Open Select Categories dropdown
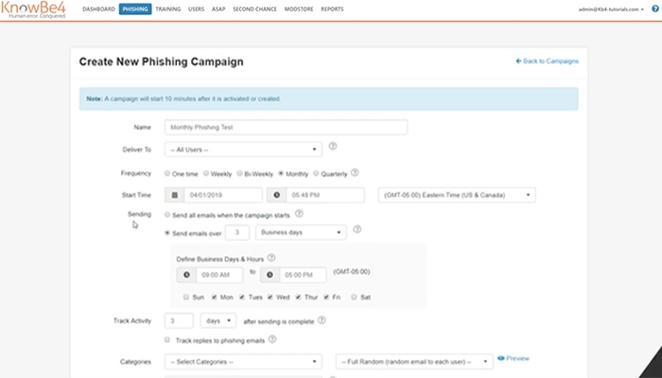 click(x=243, y=362)
